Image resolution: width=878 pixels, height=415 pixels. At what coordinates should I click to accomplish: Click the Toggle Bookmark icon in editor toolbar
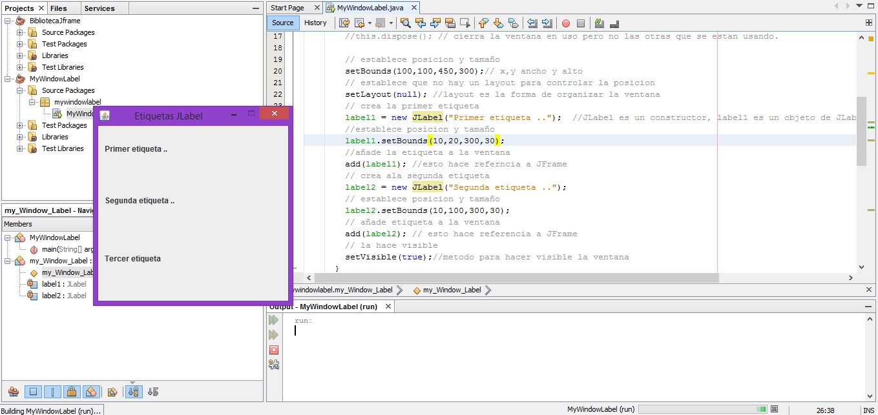pos(514,23)
